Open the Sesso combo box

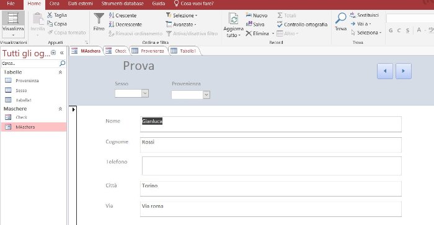click(x=145, y=93)
